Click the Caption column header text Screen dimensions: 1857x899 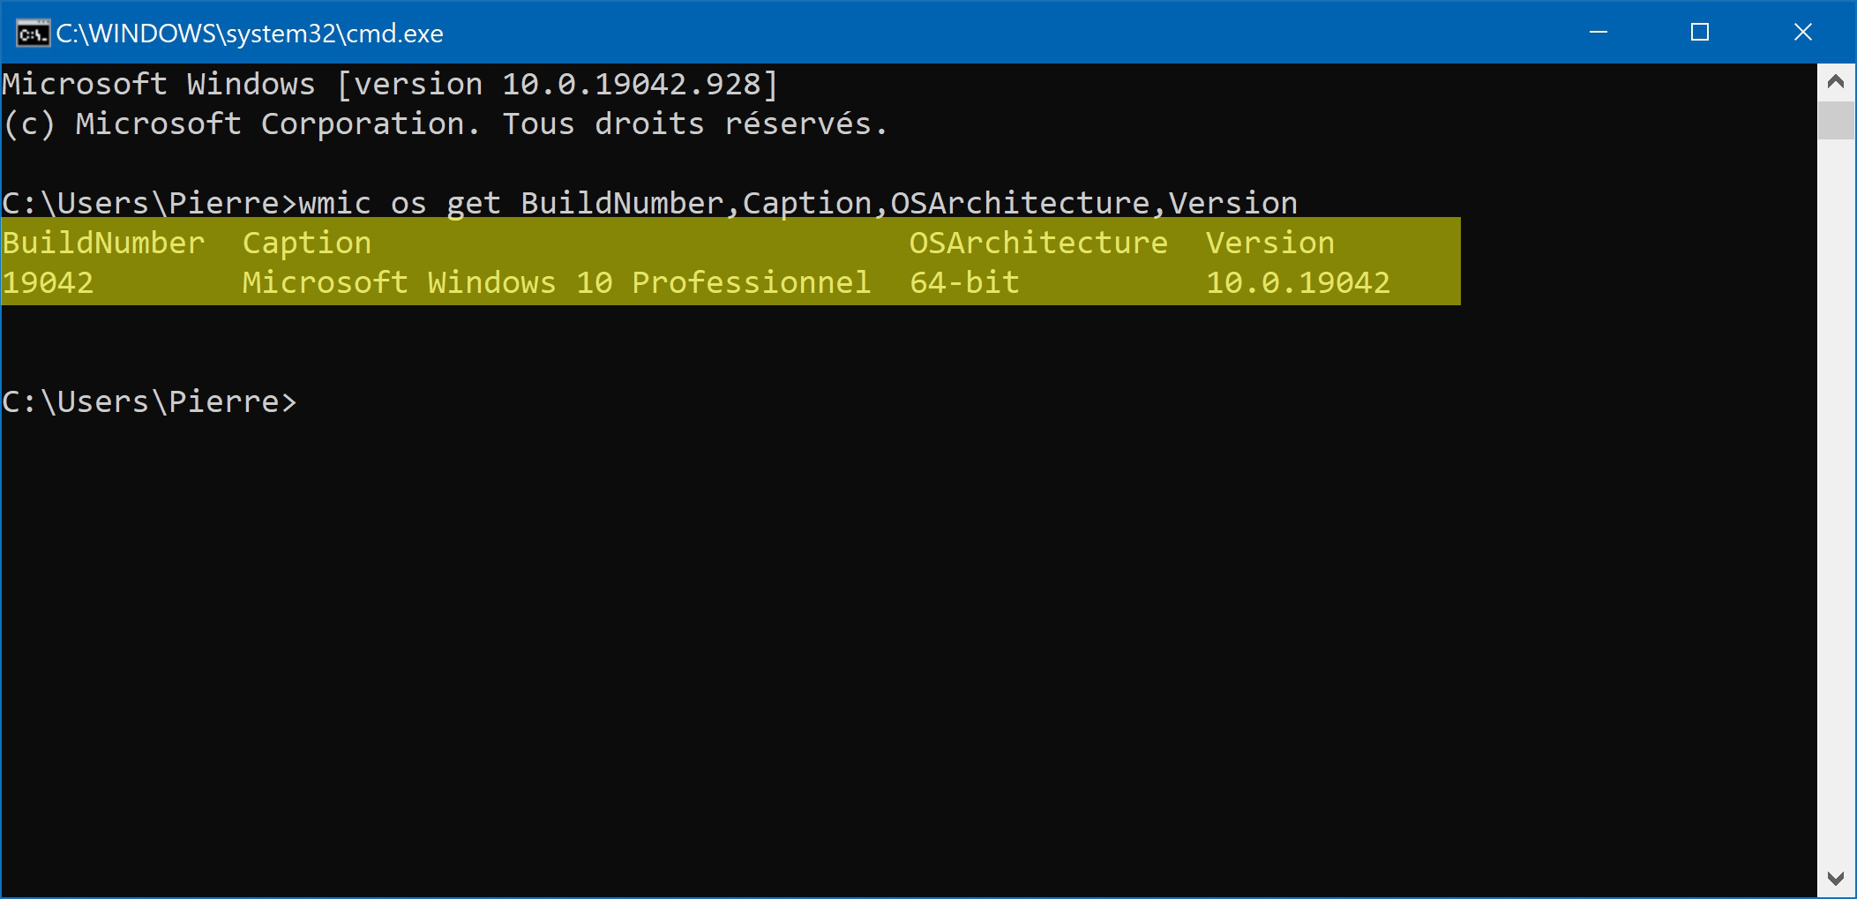tap(307, 243)
